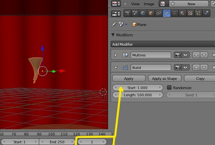
Task: Click the red X axis arrow
Action: point(63,71)
